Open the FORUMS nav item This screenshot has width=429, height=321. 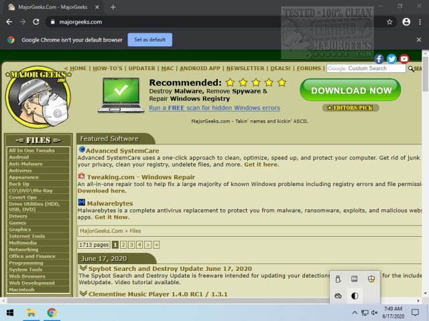point(309,68)
